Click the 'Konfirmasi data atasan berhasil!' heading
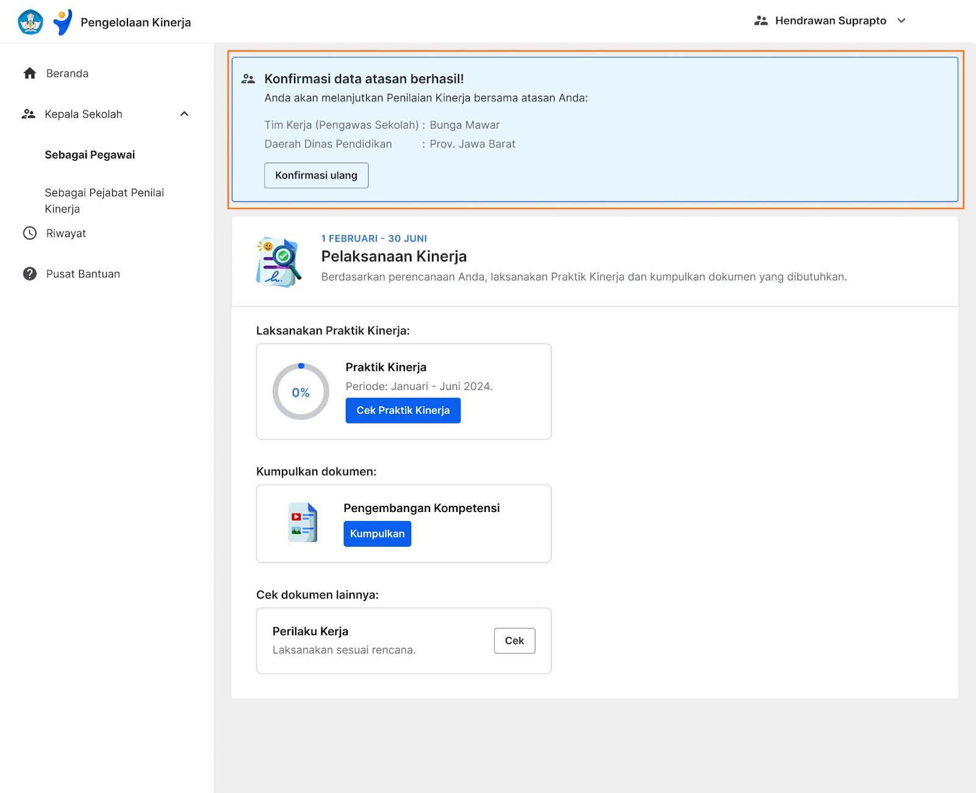Image resolution: width=976 pixels, height=793 pixels. click(x=364, y=79)
